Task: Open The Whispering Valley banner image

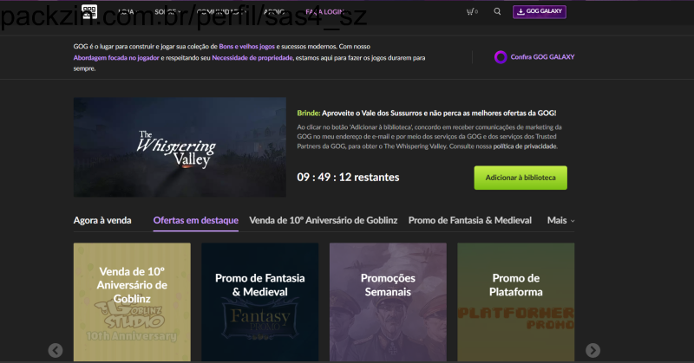Action: click(179, 146)
